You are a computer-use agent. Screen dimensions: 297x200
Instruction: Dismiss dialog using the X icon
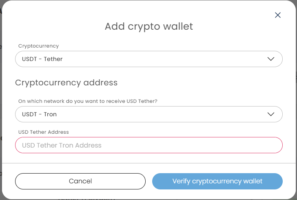[x=278, y=15]
